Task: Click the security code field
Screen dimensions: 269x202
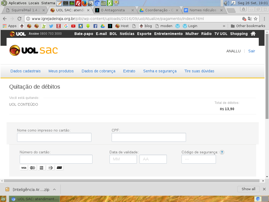Action: click(199, 159)
